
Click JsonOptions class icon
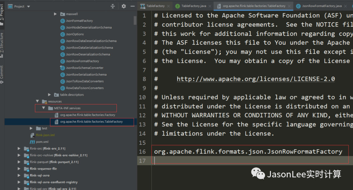tap(62, 34)
